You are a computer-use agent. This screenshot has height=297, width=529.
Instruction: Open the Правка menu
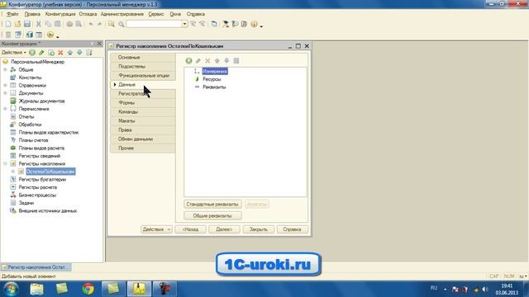(x=32, y=14)
